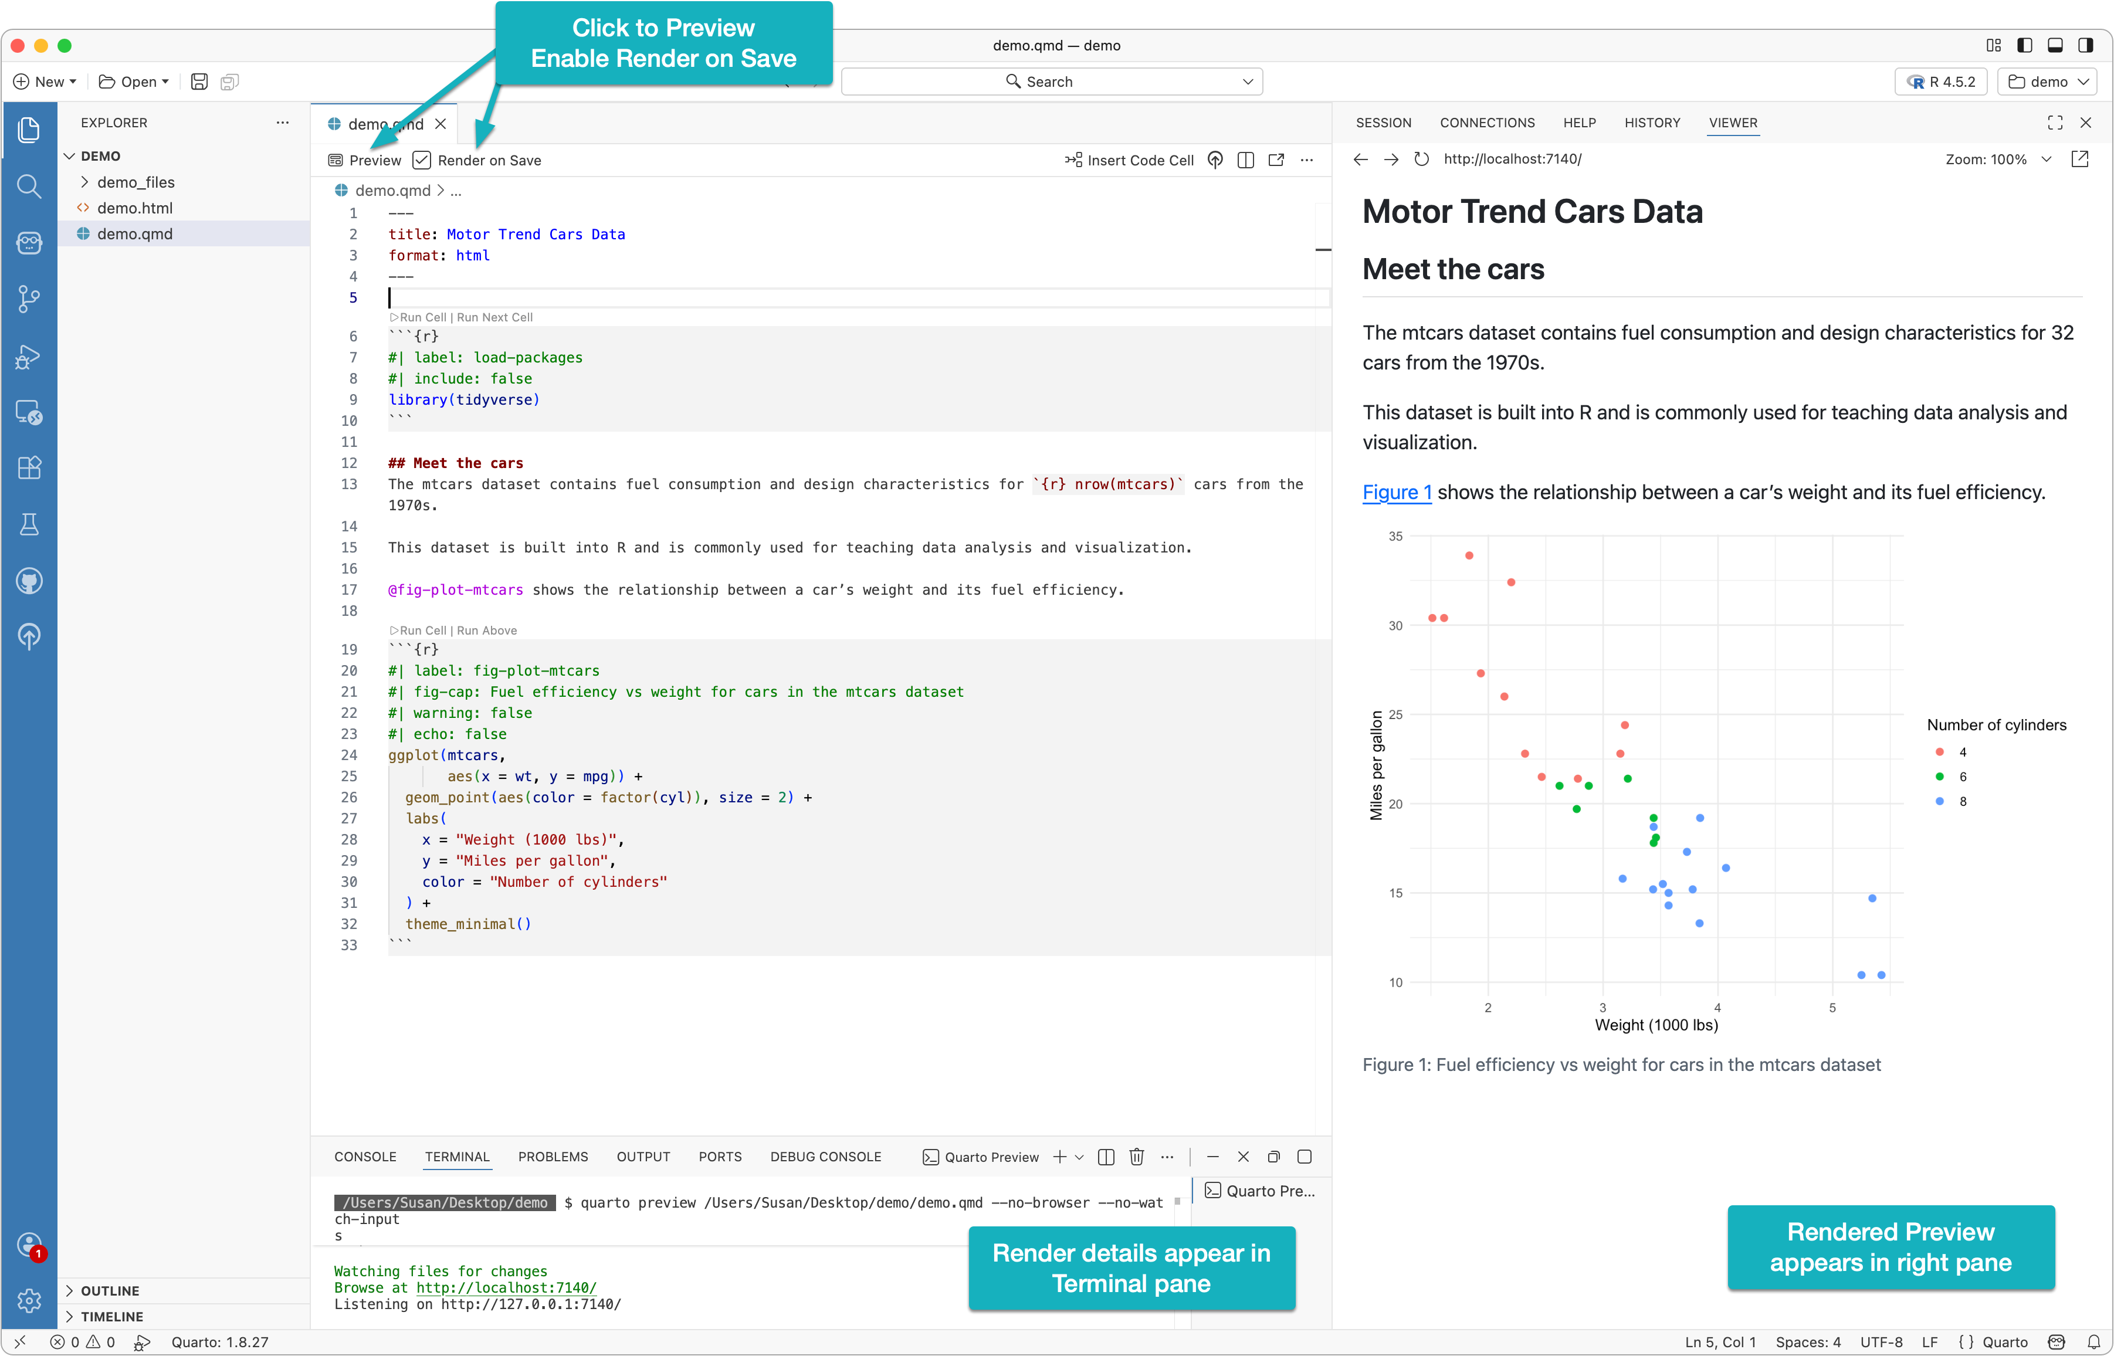Open the Extensions view in sidebar
The width and height of the screenshot is (2114, 1356).
(29, 467)
